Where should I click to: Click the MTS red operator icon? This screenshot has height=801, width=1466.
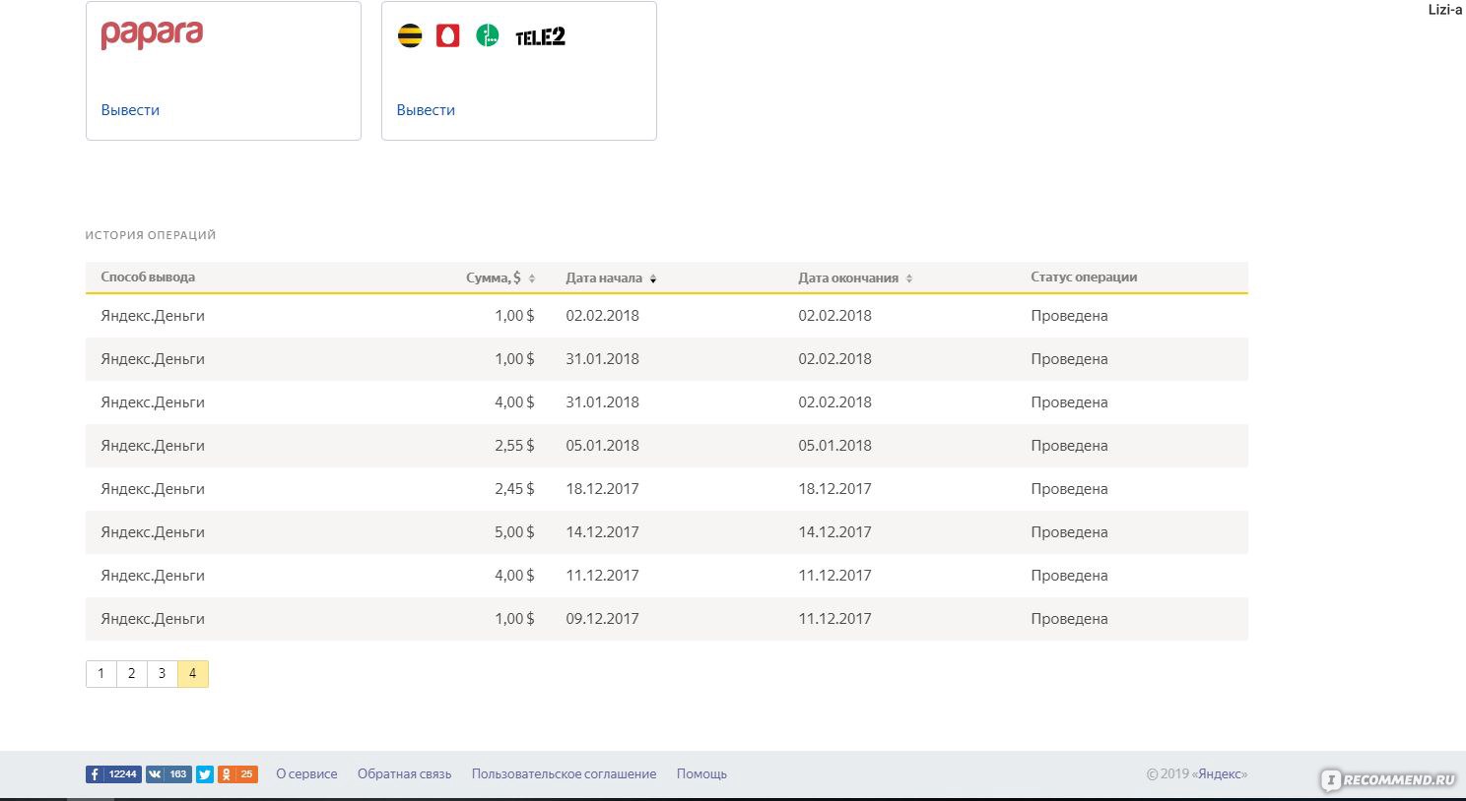[x=448, y=36]
